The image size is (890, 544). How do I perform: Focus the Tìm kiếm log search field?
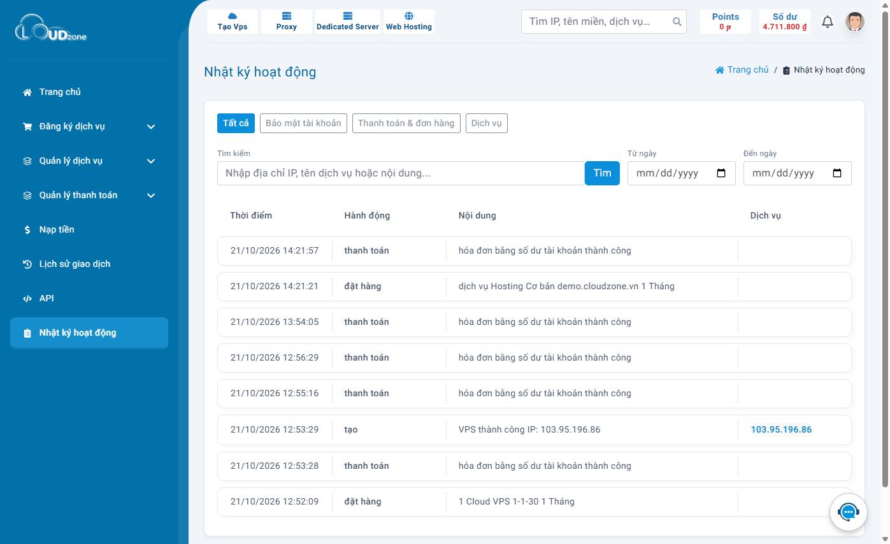[x=401, y=173]
